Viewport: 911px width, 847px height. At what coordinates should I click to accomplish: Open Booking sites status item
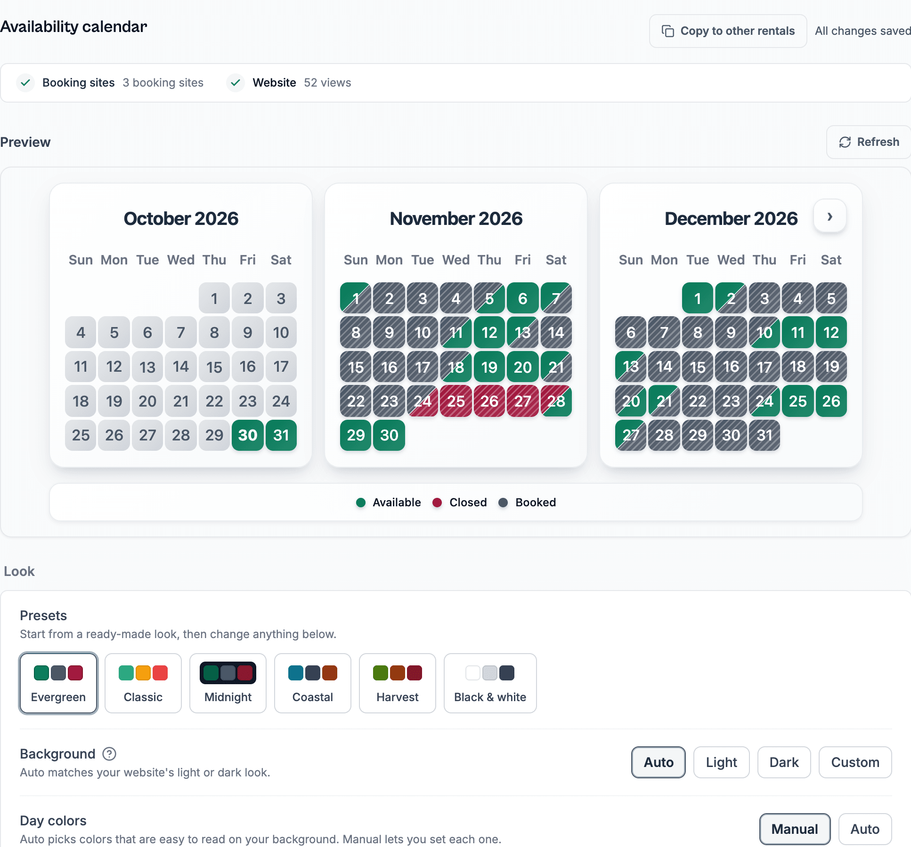click(x=110, y=83)
